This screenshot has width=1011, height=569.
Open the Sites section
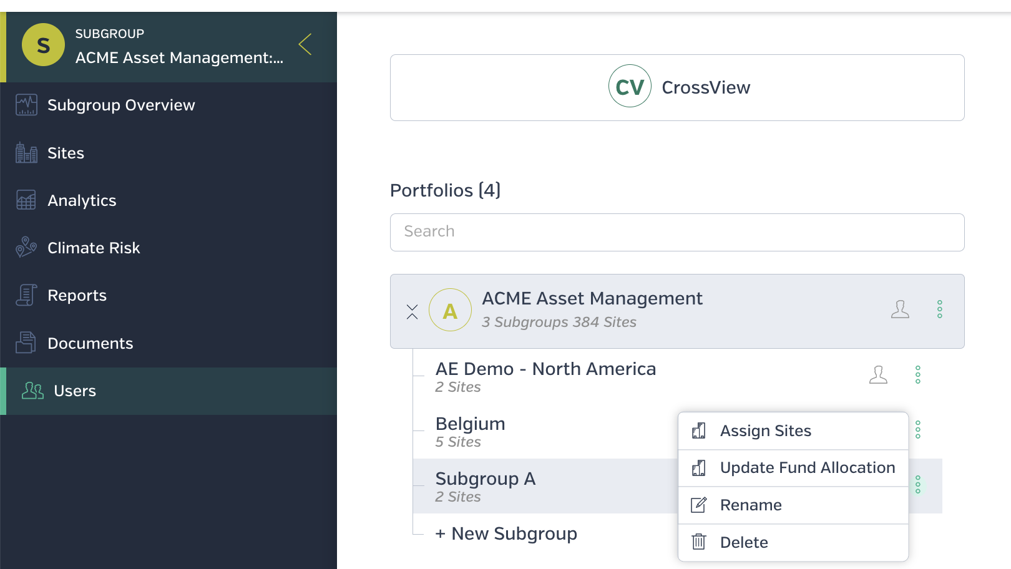(168, 153)
